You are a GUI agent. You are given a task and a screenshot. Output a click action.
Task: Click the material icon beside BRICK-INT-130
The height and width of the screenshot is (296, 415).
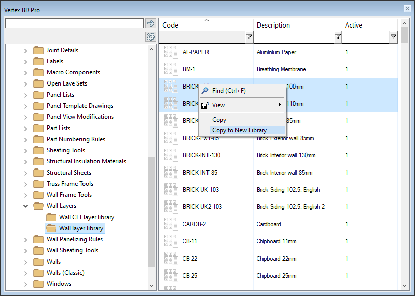coord(171,155)
